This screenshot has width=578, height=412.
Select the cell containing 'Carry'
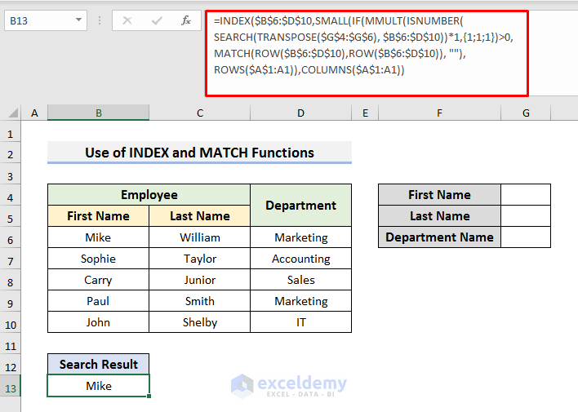pos(99,280)
